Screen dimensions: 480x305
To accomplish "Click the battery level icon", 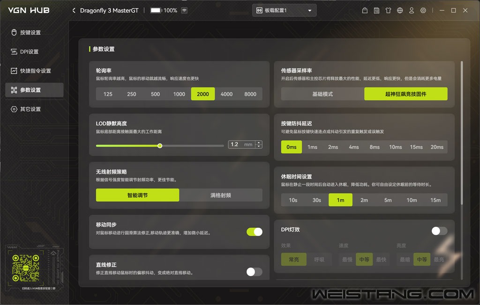I will point(156,10).
